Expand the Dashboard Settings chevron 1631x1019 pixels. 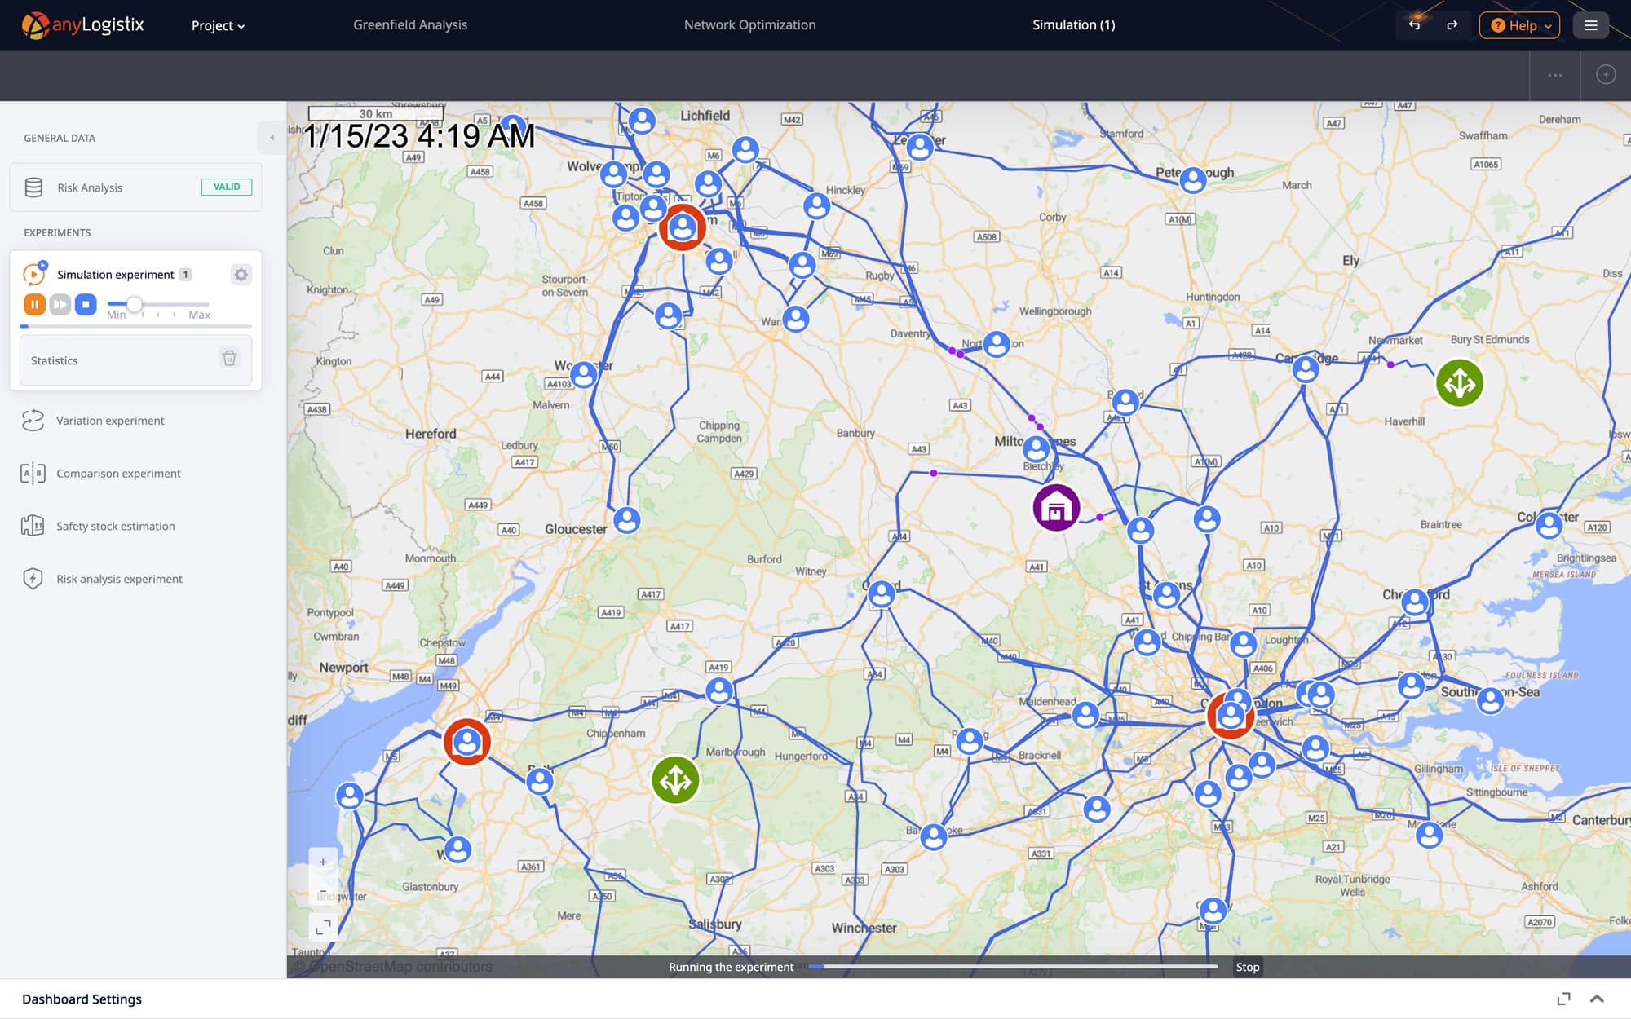1597,999
